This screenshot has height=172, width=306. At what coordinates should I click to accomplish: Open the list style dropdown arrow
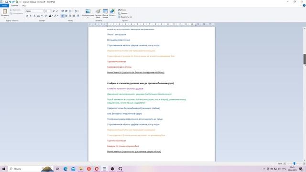pyautogui.click(x=73, y=11)
